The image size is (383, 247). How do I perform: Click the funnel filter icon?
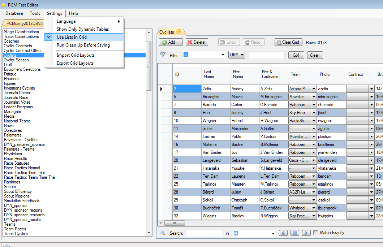[163, 55]
